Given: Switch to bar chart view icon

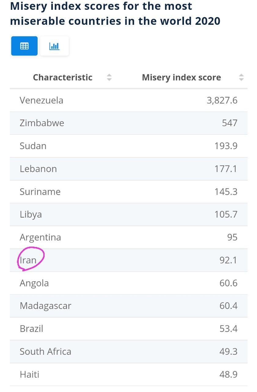Looking at the screenshot, I should pos(54,46).
